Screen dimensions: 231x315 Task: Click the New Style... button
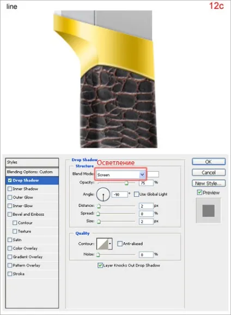pos(209,183)
